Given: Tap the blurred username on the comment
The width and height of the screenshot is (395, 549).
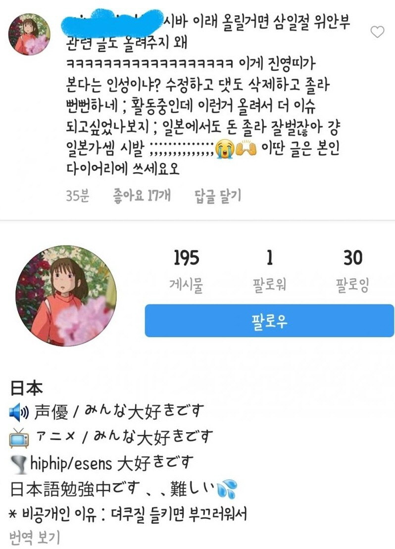Looking at the screenshot, I should [111, 22].
